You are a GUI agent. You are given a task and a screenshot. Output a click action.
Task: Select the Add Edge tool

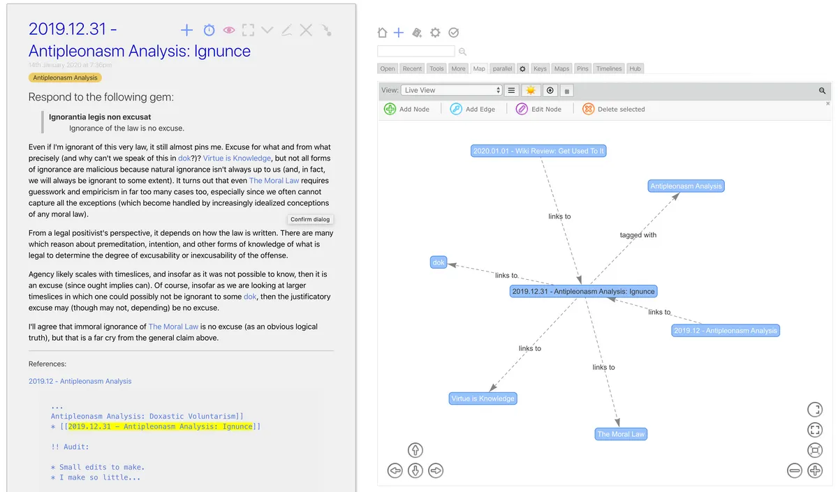(x=473, y=109)
